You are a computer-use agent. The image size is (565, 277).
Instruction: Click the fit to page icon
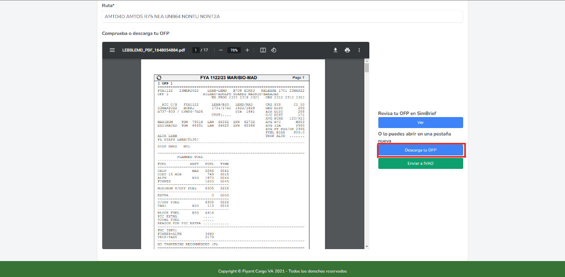(263, 50)
